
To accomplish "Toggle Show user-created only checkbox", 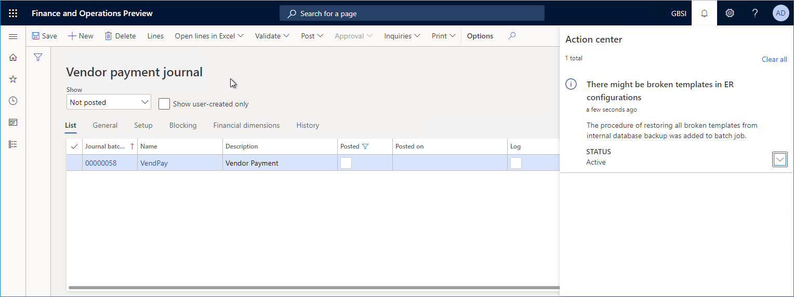I will (x=164, y=104).
